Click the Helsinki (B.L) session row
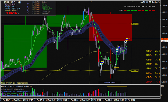This screenshot has width=168, height=102. click(x=42, y=8)
